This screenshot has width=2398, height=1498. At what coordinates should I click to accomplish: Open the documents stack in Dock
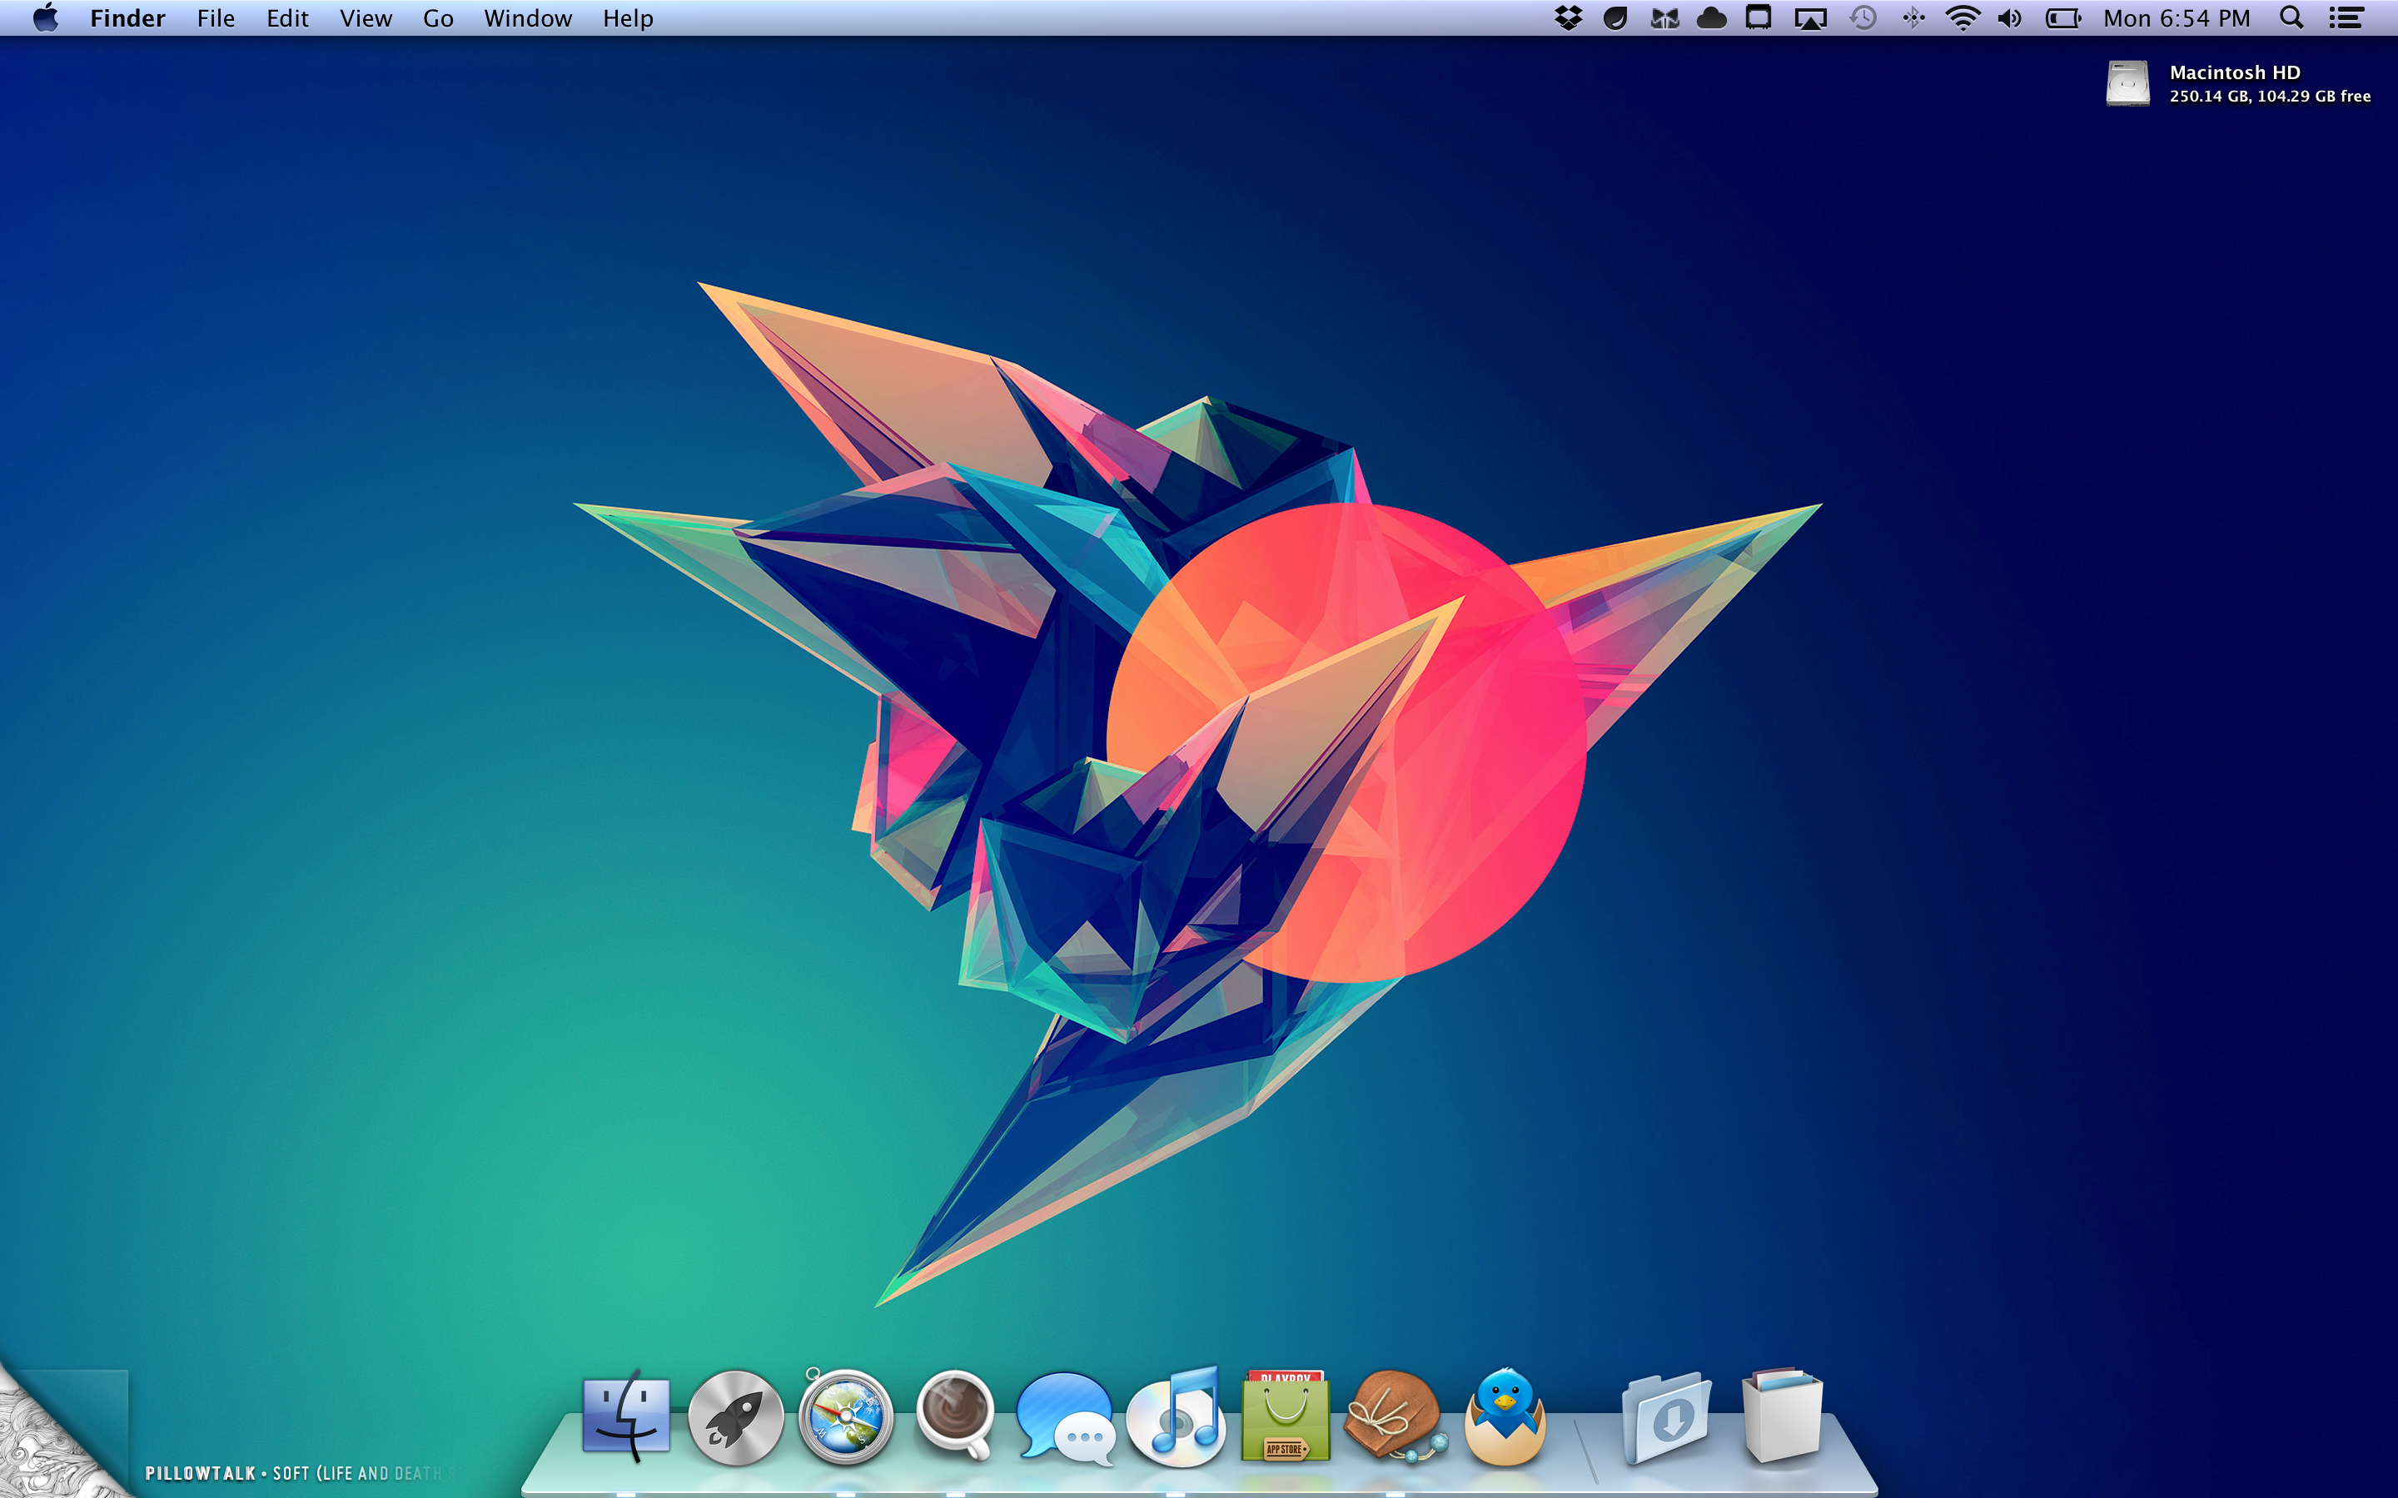(1782, 1415)
